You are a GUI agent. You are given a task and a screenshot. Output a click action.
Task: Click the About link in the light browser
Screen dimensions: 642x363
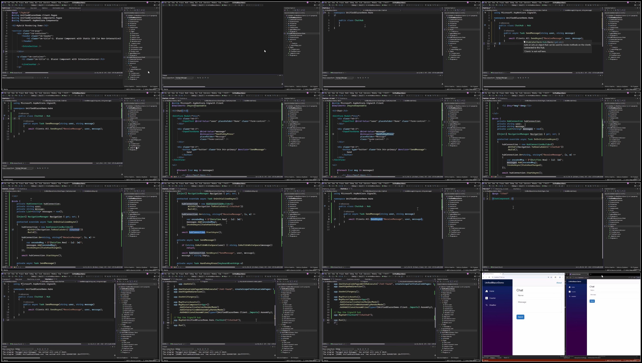coord(559,283)
